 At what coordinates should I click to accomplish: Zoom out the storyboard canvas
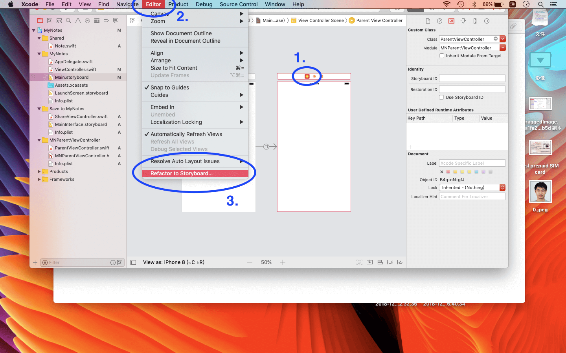coord(250,262)
